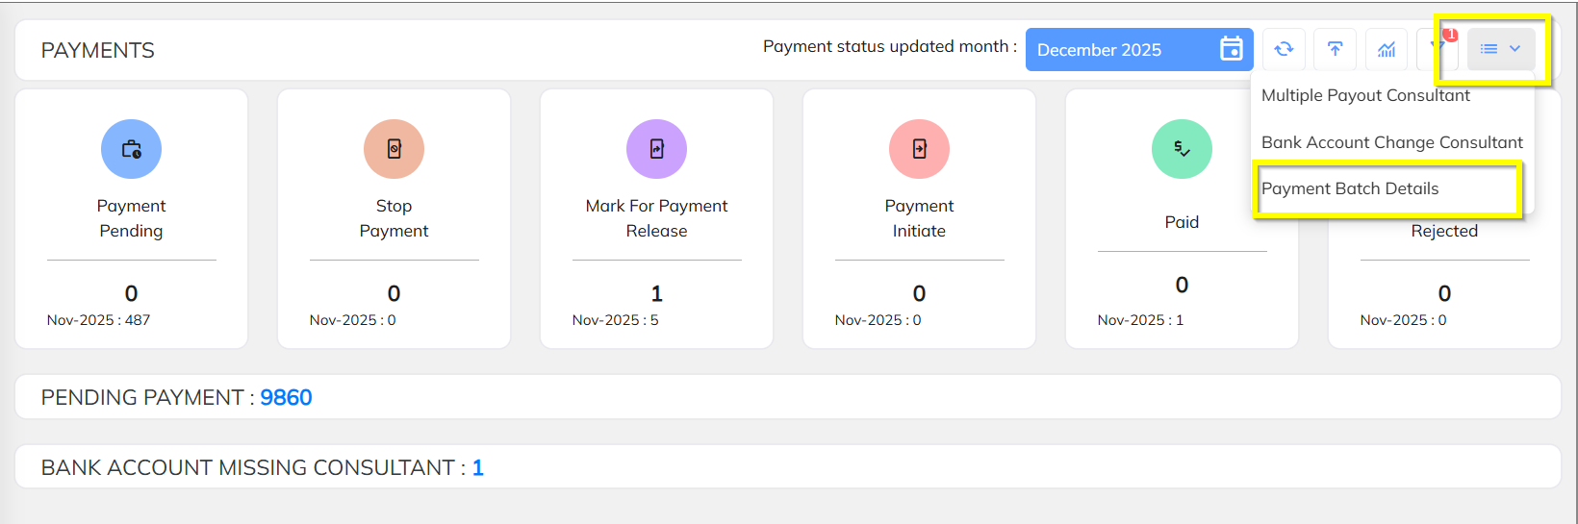Select Payment Batch Details menu item
Screen dimensions: 1578x524
pyautogui.click(x=1350, y=188)
